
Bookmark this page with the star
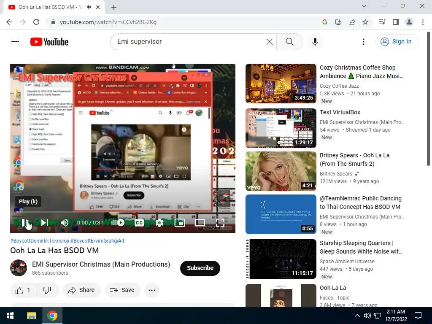365,22
